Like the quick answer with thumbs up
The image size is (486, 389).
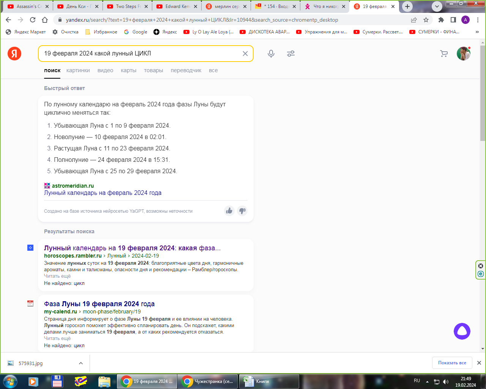click(229, 211)
